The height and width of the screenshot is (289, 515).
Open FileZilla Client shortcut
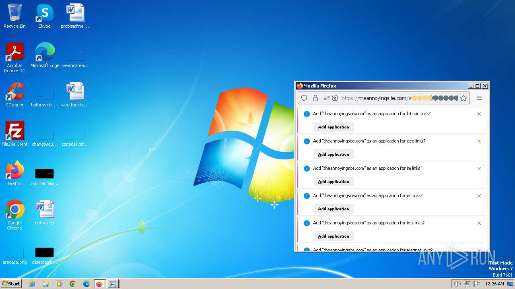point(14,134)
